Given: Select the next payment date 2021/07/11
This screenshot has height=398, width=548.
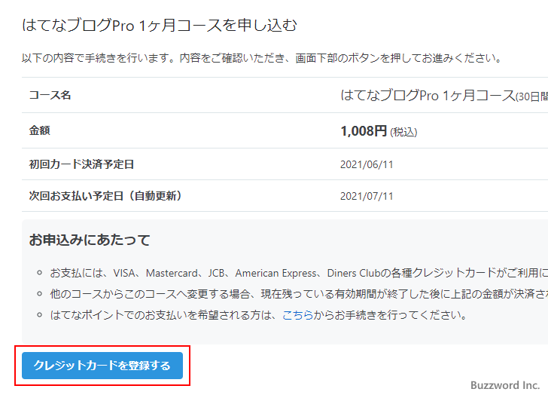Looking at the screenshot, I should tap(367, 196).
